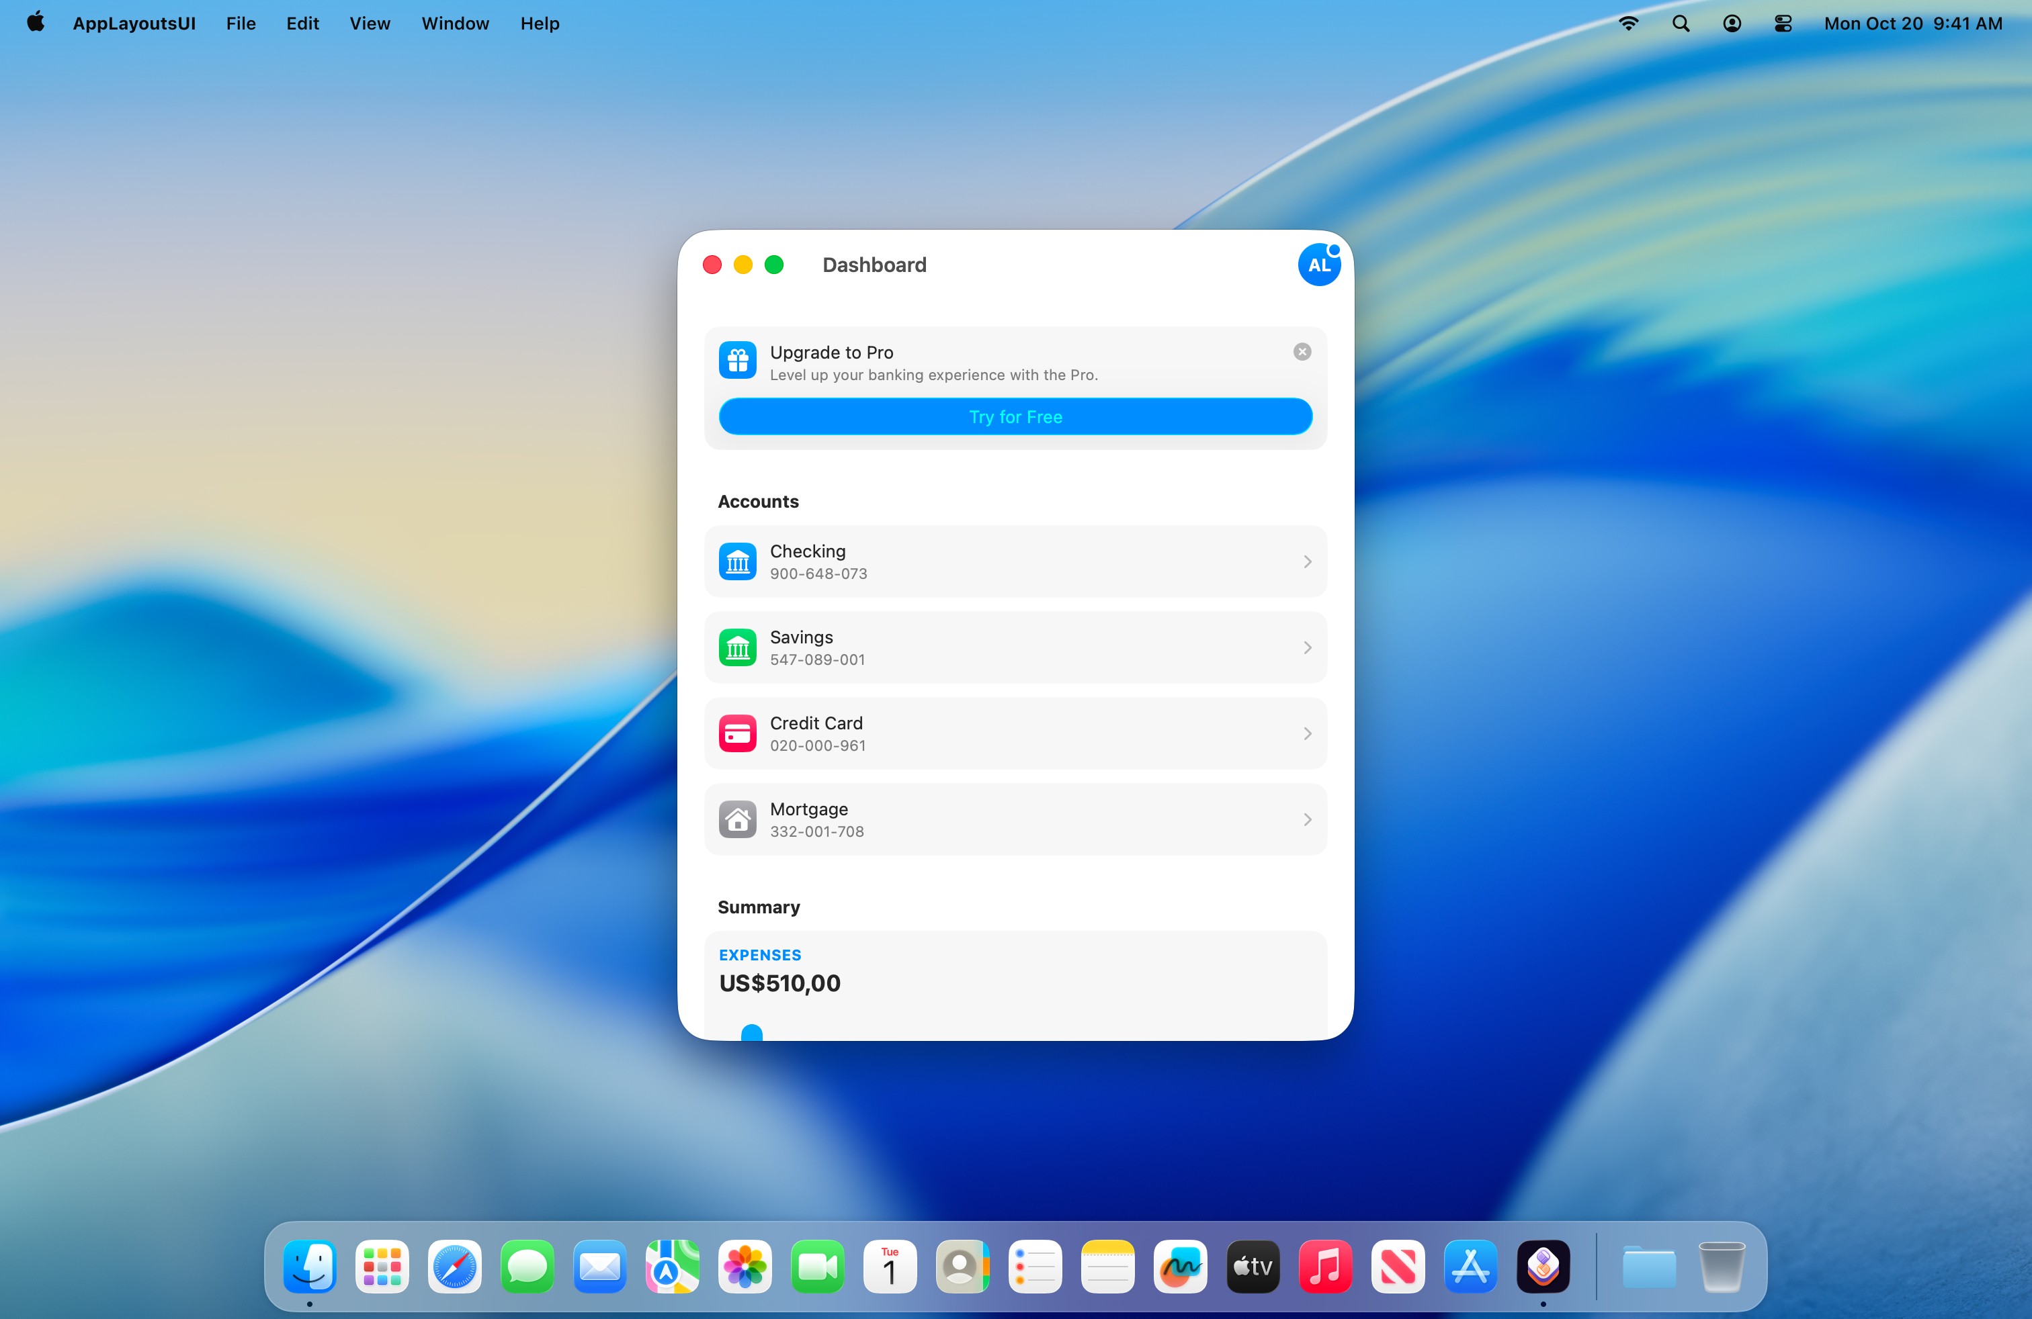Click the Summary section heading
This screenshot has height=1319, width=2032.
(758, 907)
